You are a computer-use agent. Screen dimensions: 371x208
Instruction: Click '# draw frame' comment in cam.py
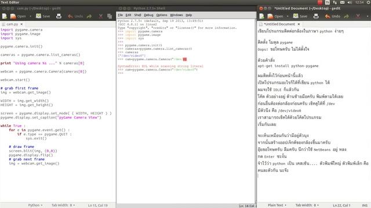click(21, 146)
